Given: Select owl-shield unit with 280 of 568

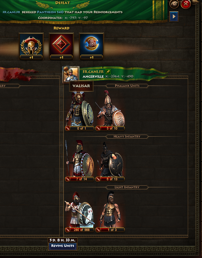Looking at the screenshot, I should tap(80, 212).
